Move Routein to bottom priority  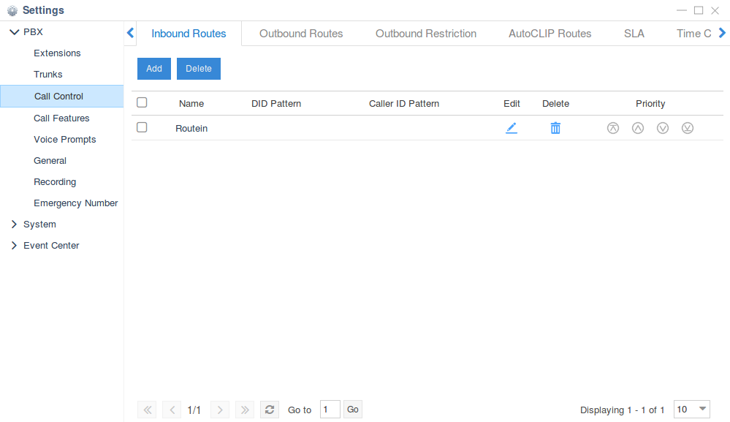click(x=688, y=128)
